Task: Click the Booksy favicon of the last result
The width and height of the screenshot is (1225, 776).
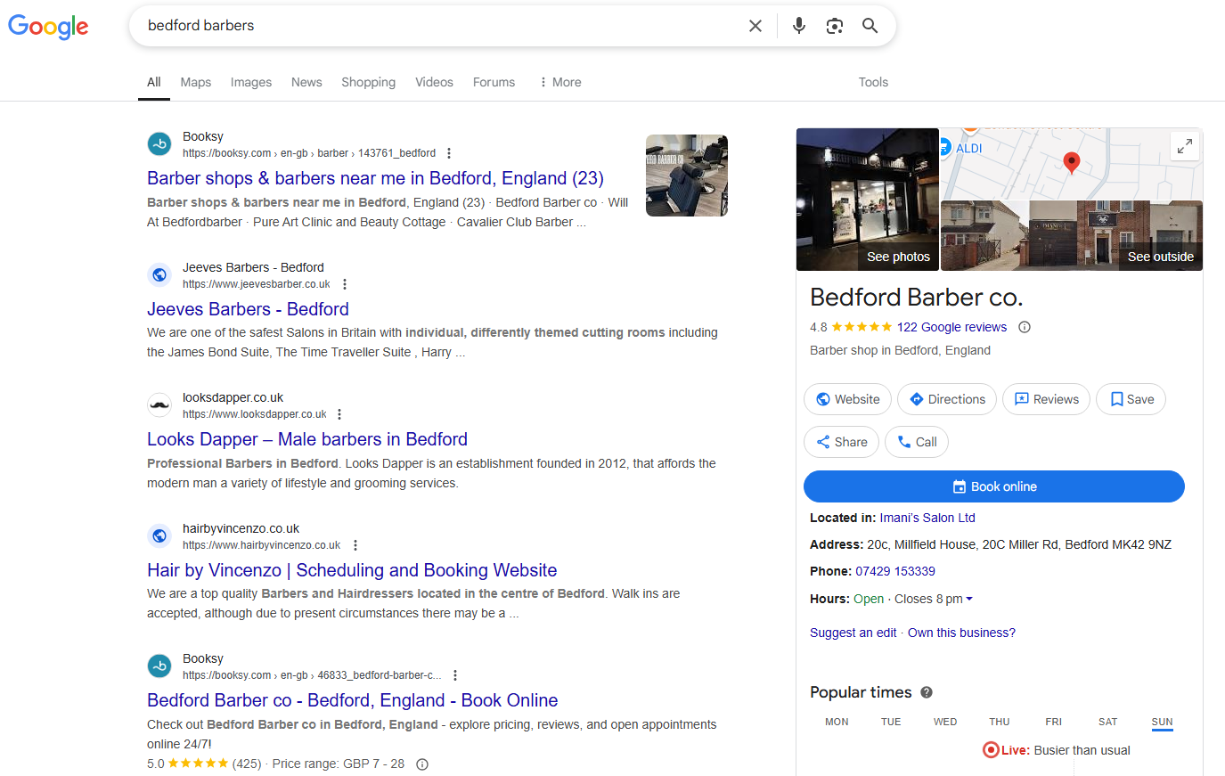Action: (x=159, y=666)
